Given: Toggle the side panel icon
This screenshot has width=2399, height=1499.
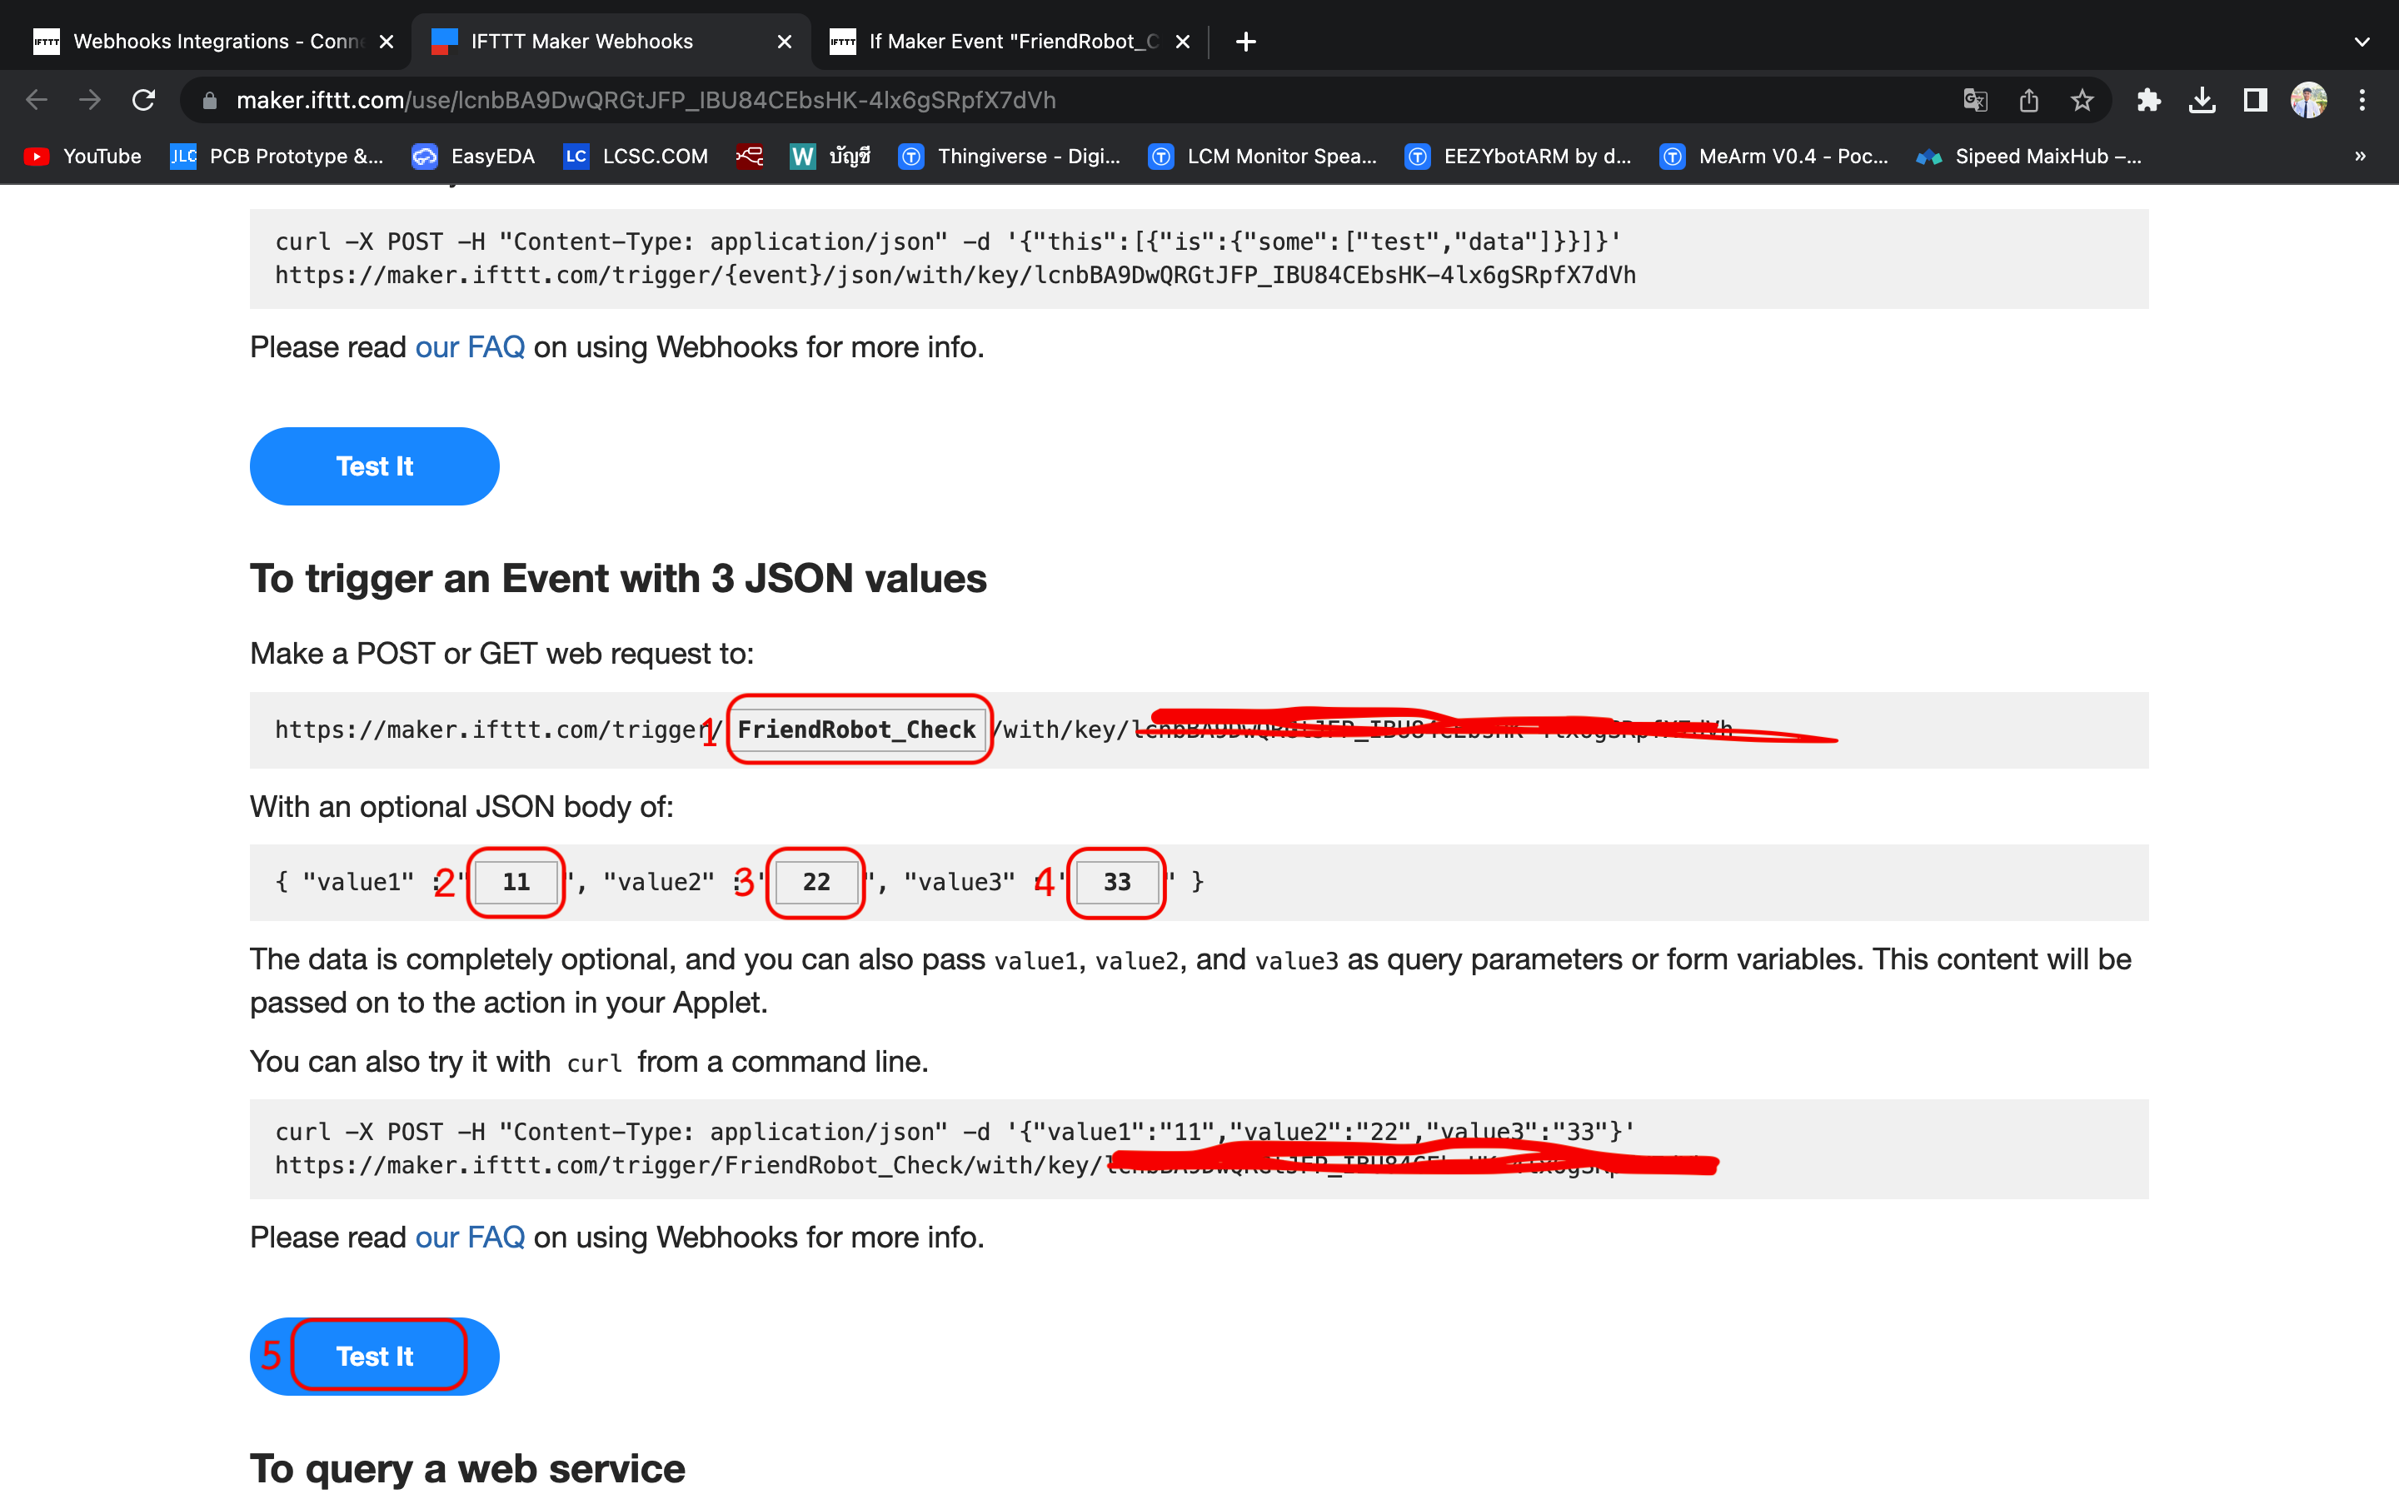Looking at the screenshot, I should (2255, 100).
